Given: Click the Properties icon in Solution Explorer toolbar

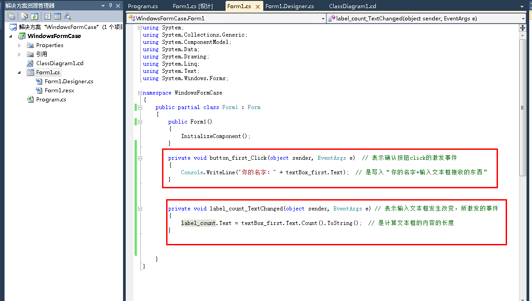Looking at the screenshot, I should [x=11, y=17].
